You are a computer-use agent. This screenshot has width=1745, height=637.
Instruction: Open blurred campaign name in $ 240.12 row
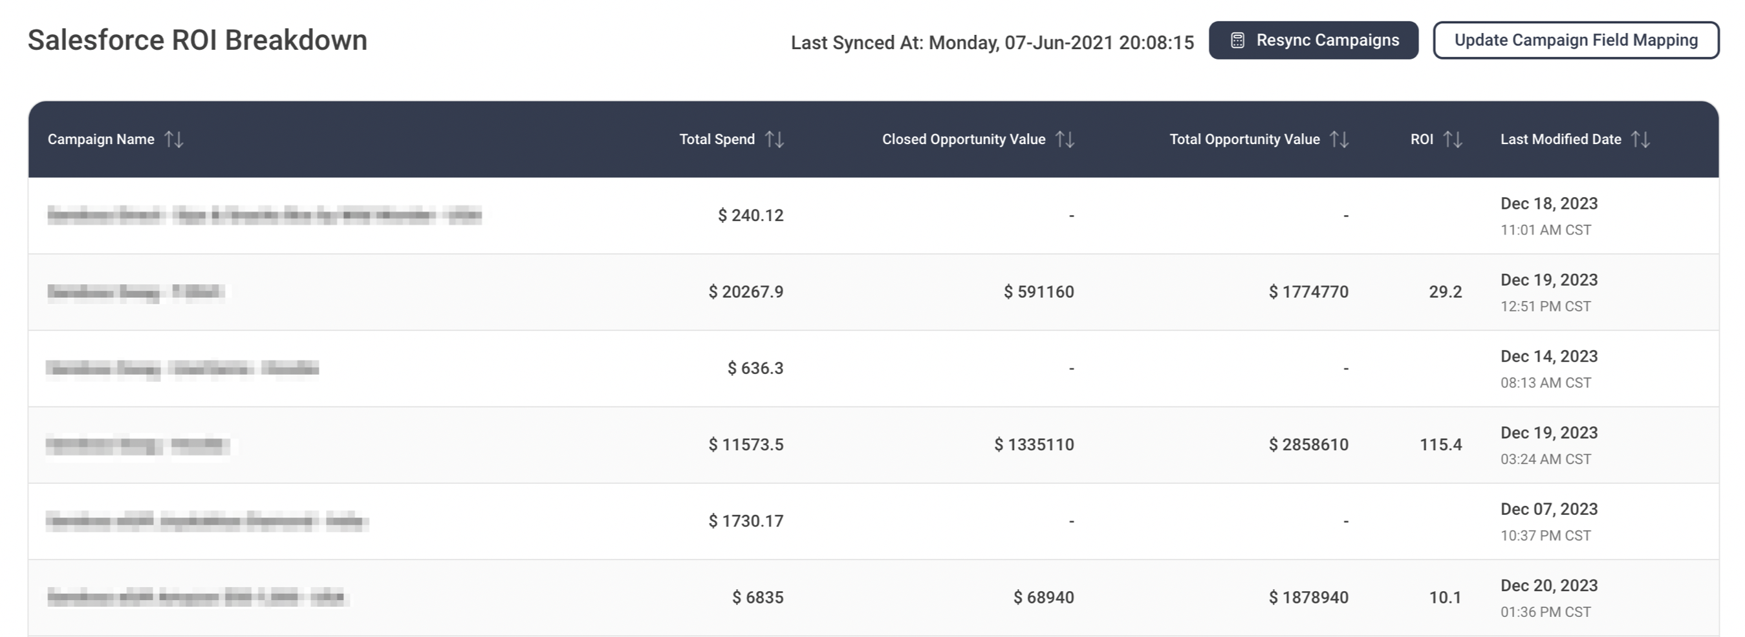tap(264, 216)
